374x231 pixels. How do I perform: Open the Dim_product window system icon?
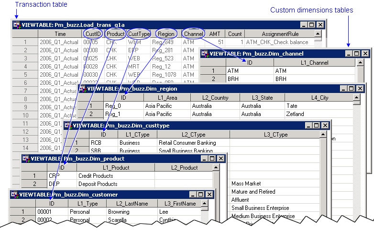tap(26, 159)
